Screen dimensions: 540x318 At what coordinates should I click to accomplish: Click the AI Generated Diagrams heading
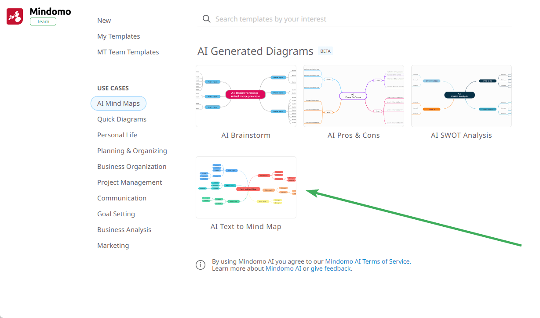[255, 51]
